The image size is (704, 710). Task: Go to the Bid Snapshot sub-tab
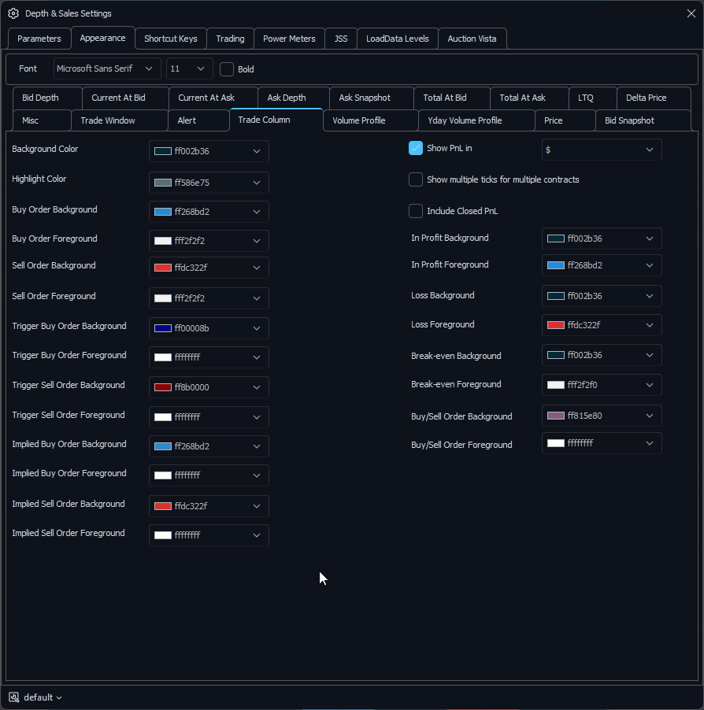pos(629,120)
